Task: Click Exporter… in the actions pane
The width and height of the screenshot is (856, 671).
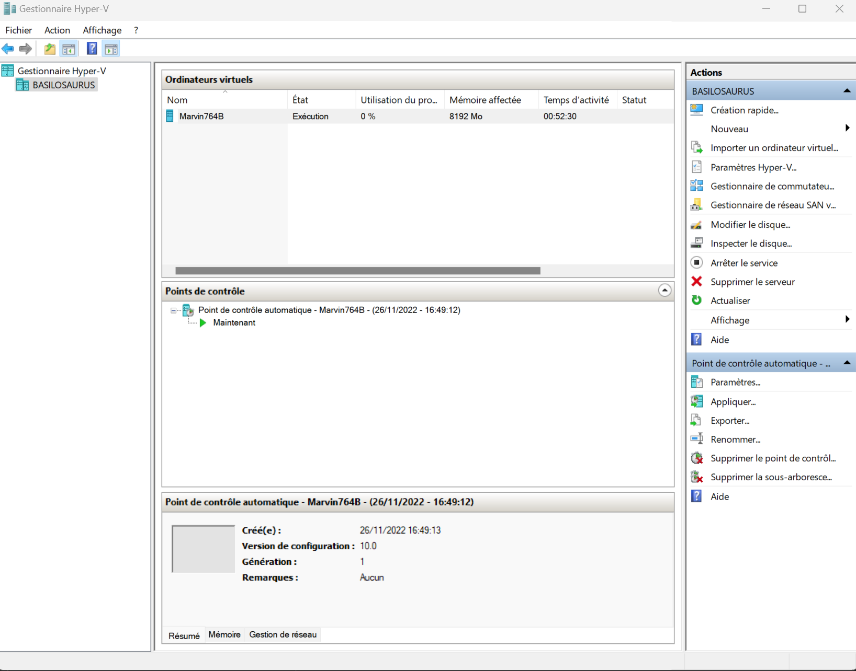Action: (729, 421)
